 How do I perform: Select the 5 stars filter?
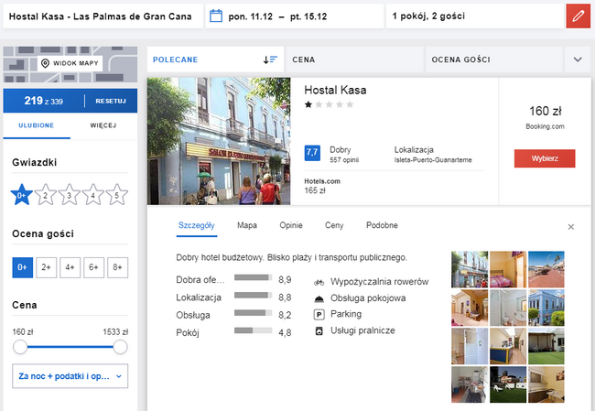(x=117, y=195)
